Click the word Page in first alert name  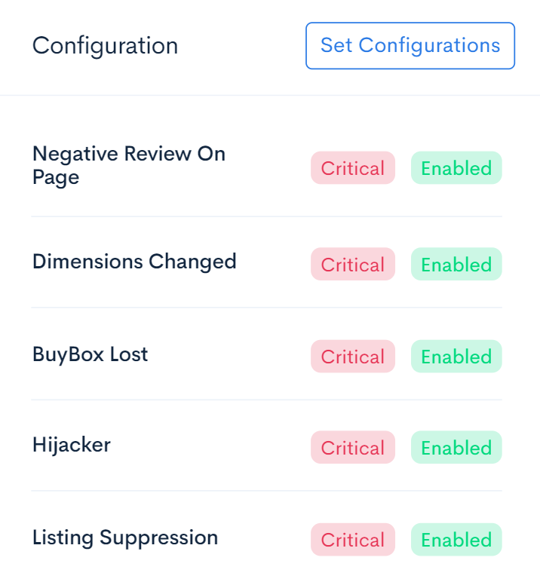click(x=56, y=178)
